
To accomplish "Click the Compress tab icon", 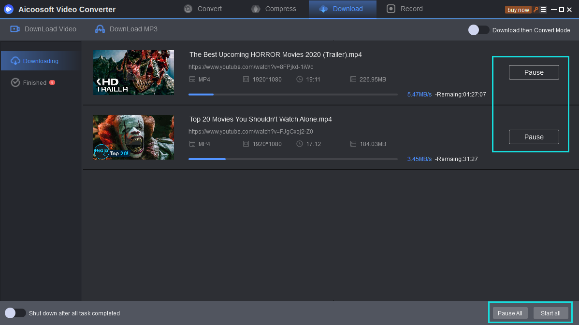I will point(256,9).
